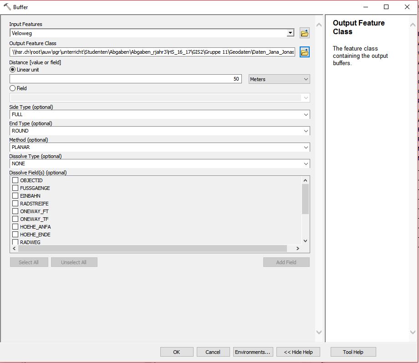This screenshot has width=419, height=363.
Task: Click the Input Features browse folder icon
Action: pyautogui.click(x=305, y=33)
